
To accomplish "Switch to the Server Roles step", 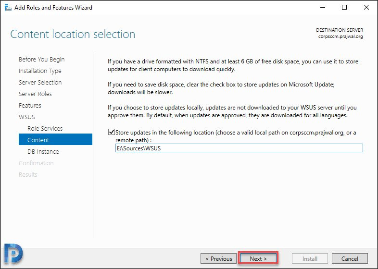I will pos(35,94).
